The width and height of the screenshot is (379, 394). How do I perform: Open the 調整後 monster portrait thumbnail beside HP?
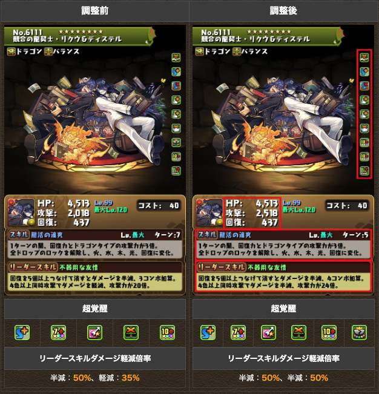[x=209, y=212]
